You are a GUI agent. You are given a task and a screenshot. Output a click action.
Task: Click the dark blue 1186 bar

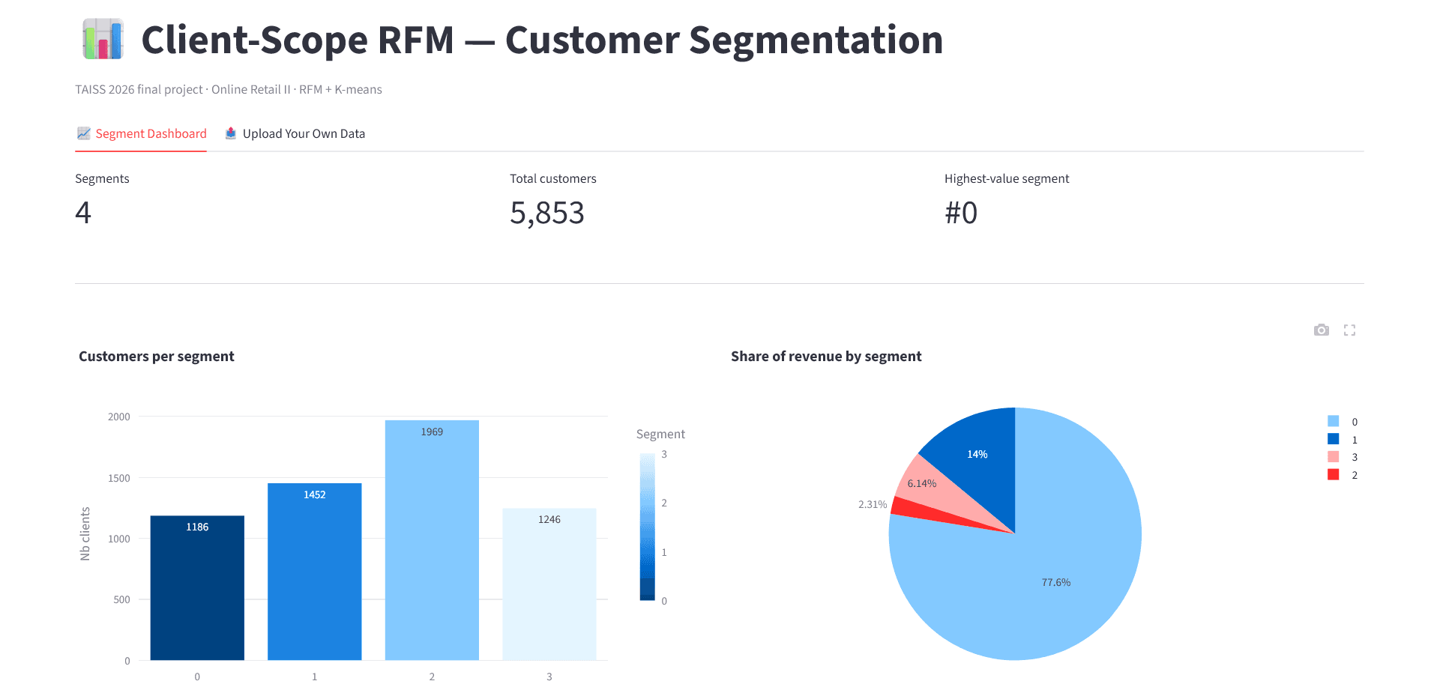197,588
